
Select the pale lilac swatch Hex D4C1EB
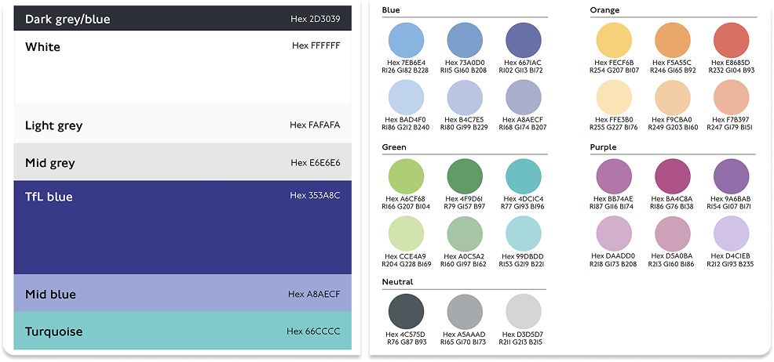[x=732, y=233]
